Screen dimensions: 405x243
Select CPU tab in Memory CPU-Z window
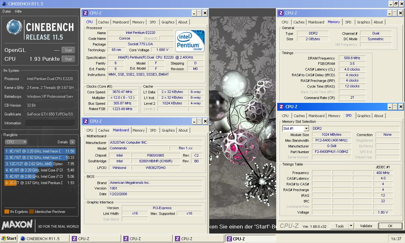(x=285, y=22)
